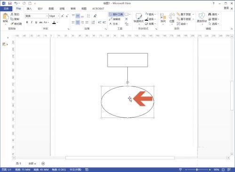The image size is (235, 172).
Task: Click the Bullets list icon
Action: point(88,16)
